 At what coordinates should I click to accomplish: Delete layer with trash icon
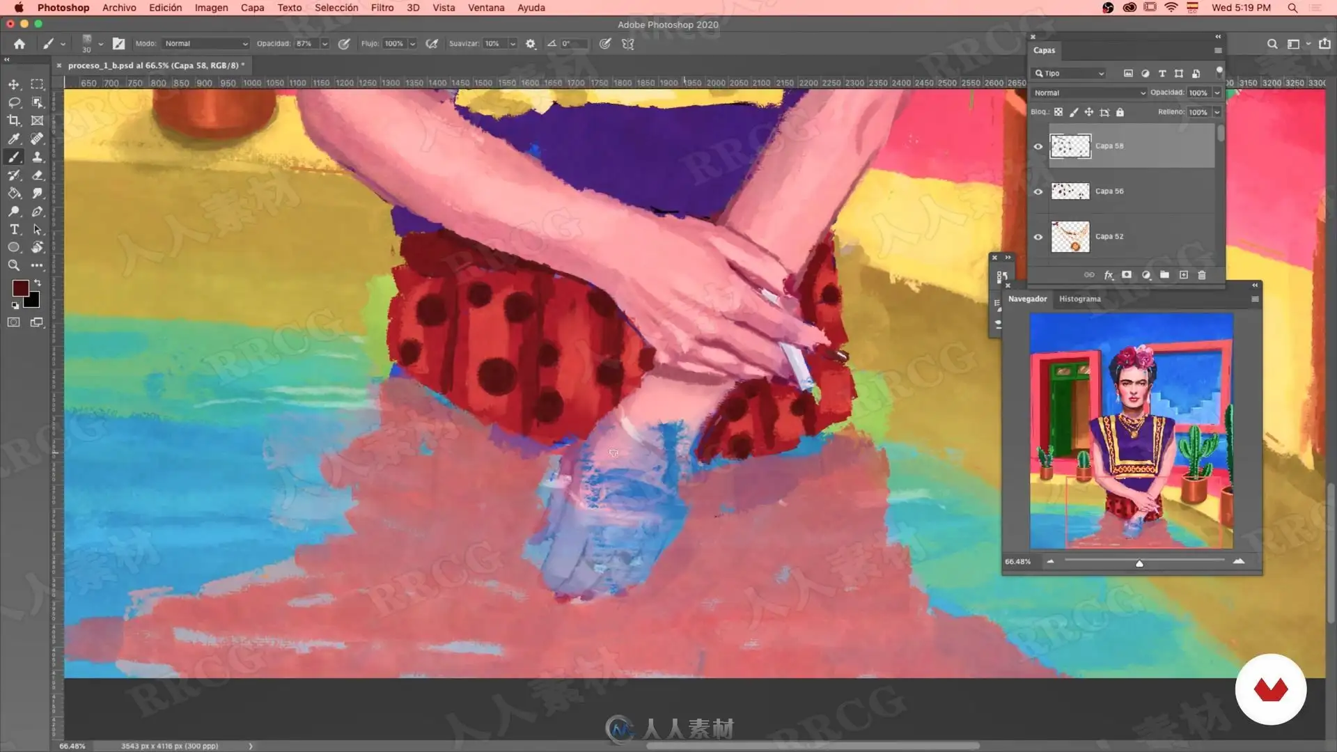1201,275
